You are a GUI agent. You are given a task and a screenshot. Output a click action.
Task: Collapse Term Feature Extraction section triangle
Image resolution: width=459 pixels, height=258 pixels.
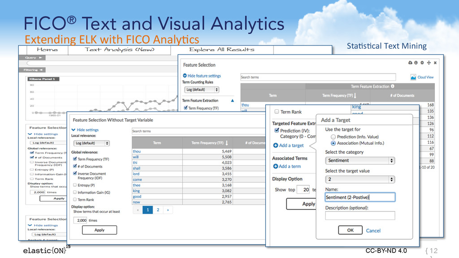click(233, 100)
